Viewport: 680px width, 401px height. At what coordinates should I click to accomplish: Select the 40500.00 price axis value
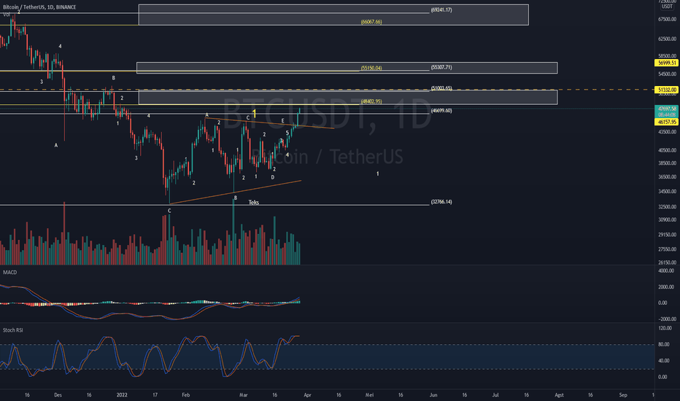point(667,150)
